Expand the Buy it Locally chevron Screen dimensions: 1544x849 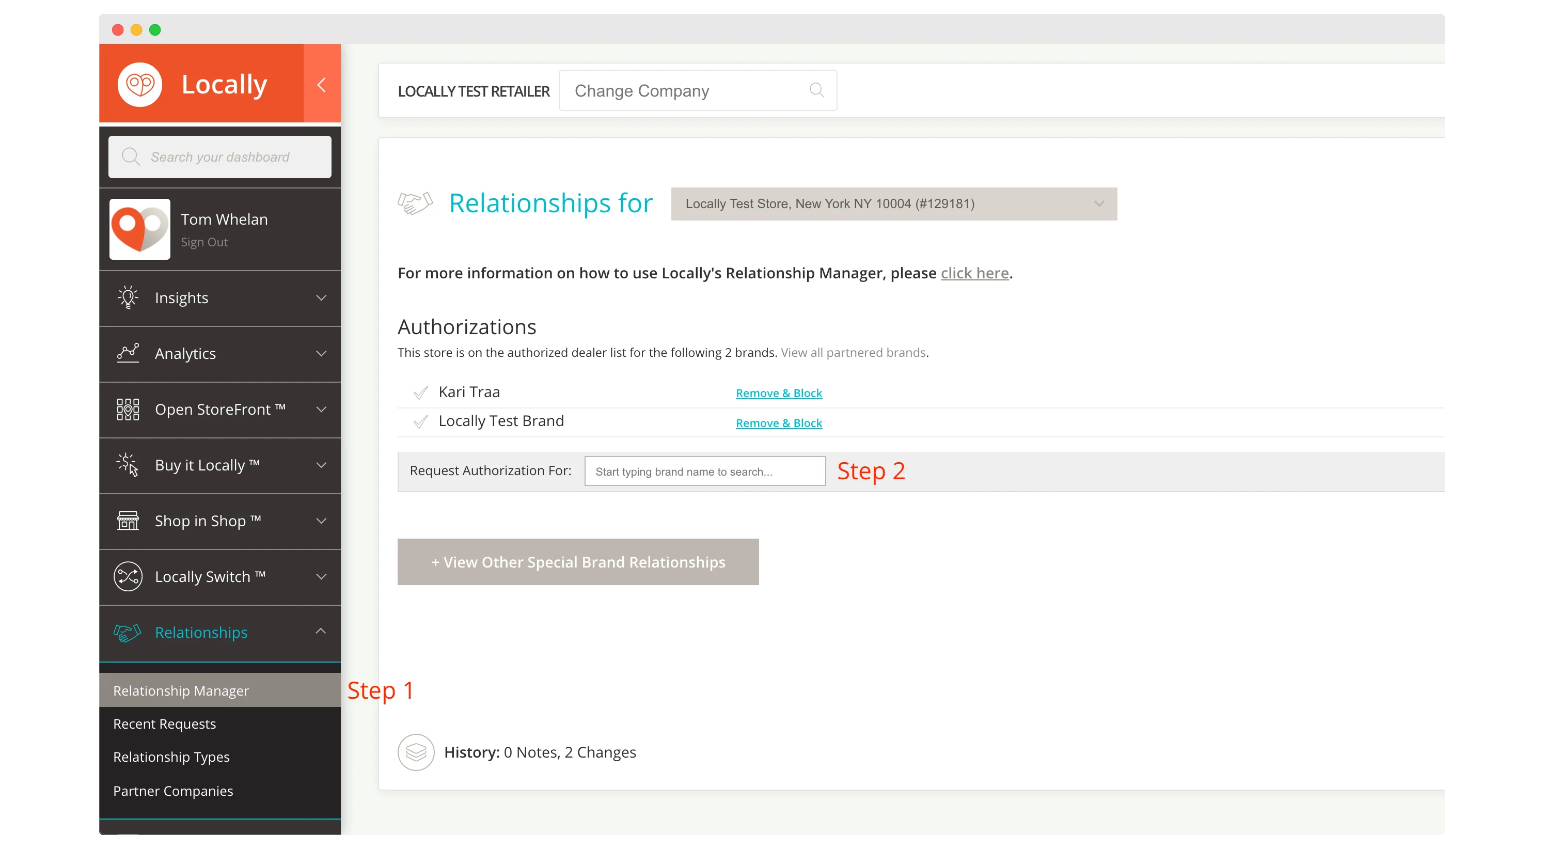(321, 465)
